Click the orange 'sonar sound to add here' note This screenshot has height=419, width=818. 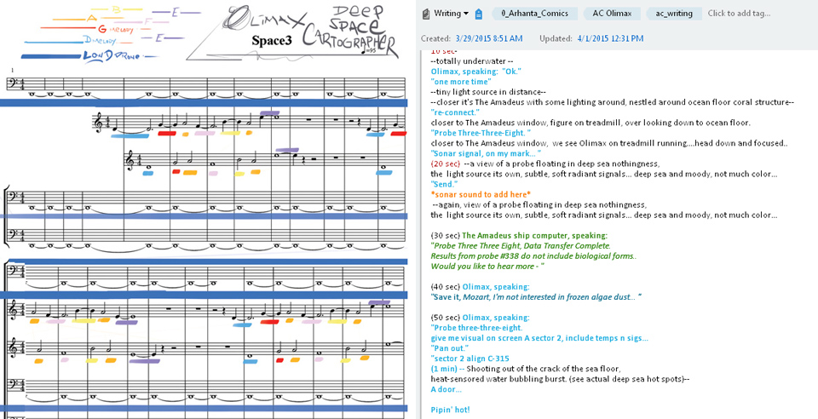(481, 194)
